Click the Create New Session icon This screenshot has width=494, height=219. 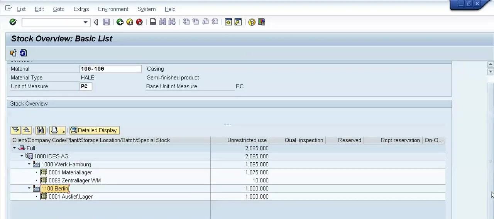tap(228, 22)
